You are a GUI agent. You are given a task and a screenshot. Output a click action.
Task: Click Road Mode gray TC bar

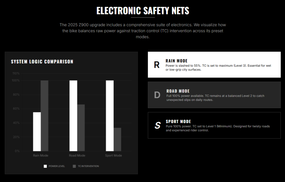coord(81,128)
